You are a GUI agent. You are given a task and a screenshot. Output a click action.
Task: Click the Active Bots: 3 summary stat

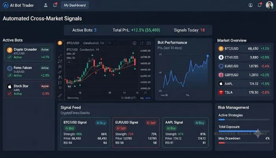pyautogui.click(x=84, y=30)
